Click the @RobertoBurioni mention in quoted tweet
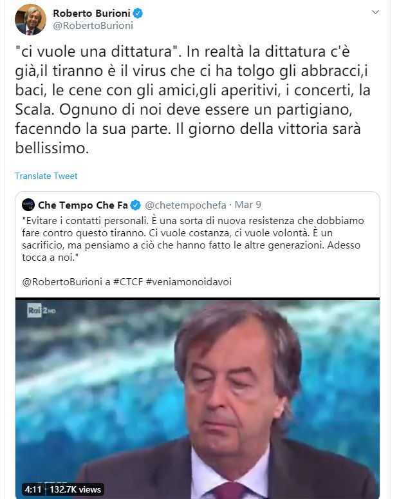The height and width of the screenshot is (499, 408). click(62, 281)
